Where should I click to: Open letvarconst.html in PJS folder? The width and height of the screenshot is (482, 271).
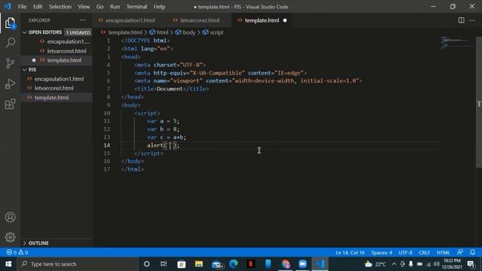pos(56,88)
